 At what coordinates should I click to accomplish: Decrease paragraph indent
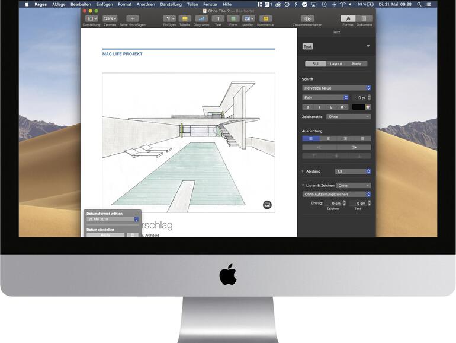click(319, 147)
